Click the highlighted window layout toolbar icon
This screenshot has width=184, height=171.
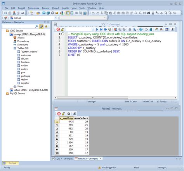point(68,13)
